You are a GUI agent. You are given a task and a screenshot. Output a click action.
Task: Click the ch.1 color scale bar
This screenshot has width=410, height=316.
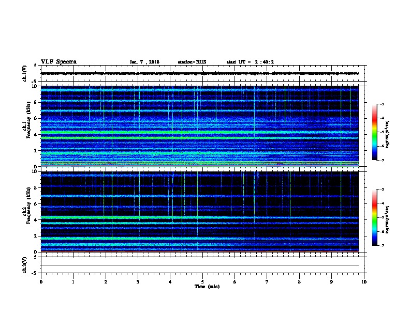click(374, 132)
